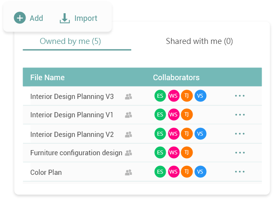274x200 pixels.
Task: Click shared icon for Interior Design Planning V3
Action: click(x=128, y=96)
